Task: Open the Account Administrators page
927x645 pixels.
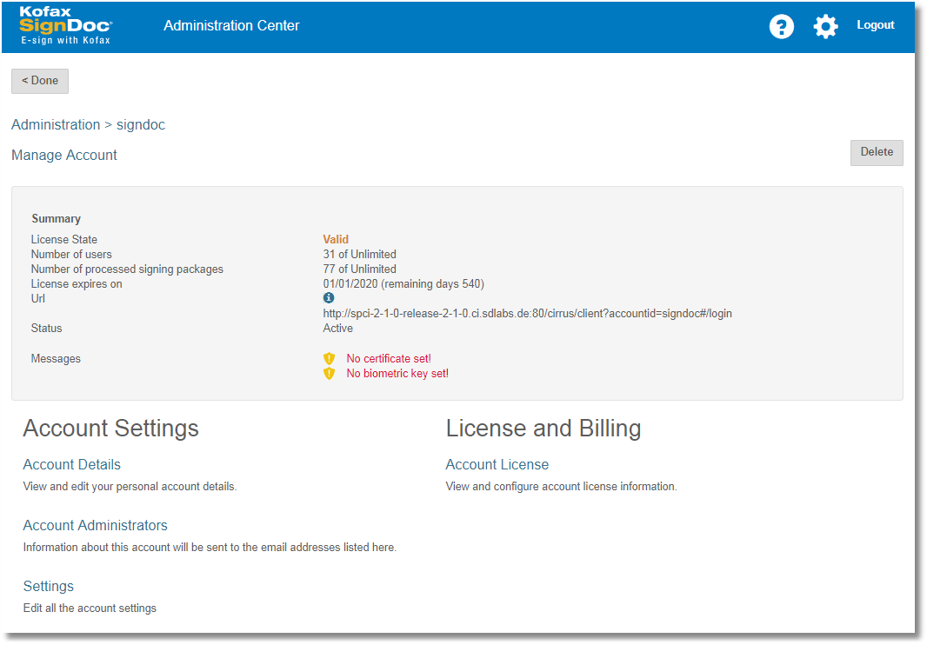Action: (95, 525)
